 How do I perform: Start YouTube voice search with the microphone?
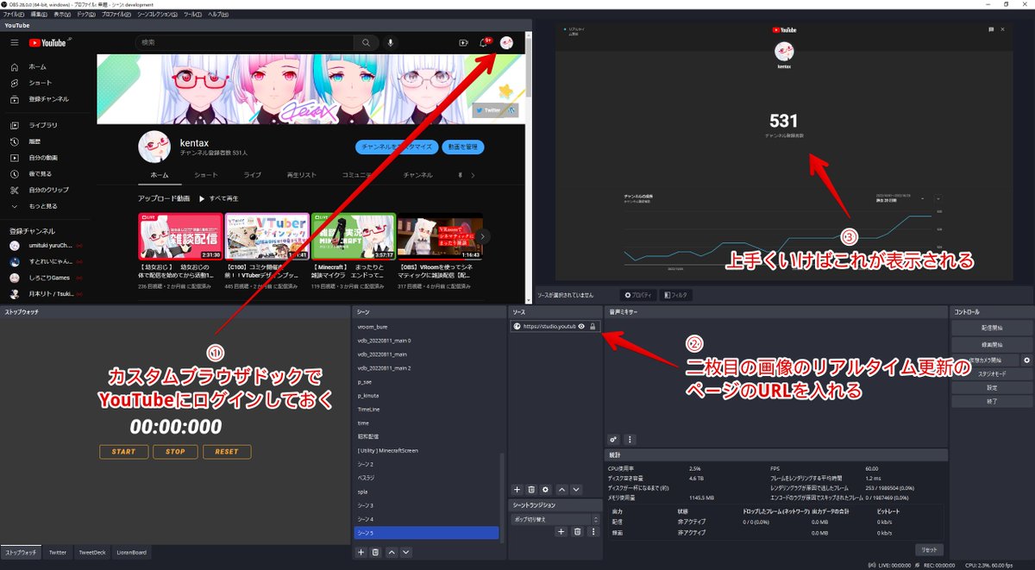[x=391, y=42]
